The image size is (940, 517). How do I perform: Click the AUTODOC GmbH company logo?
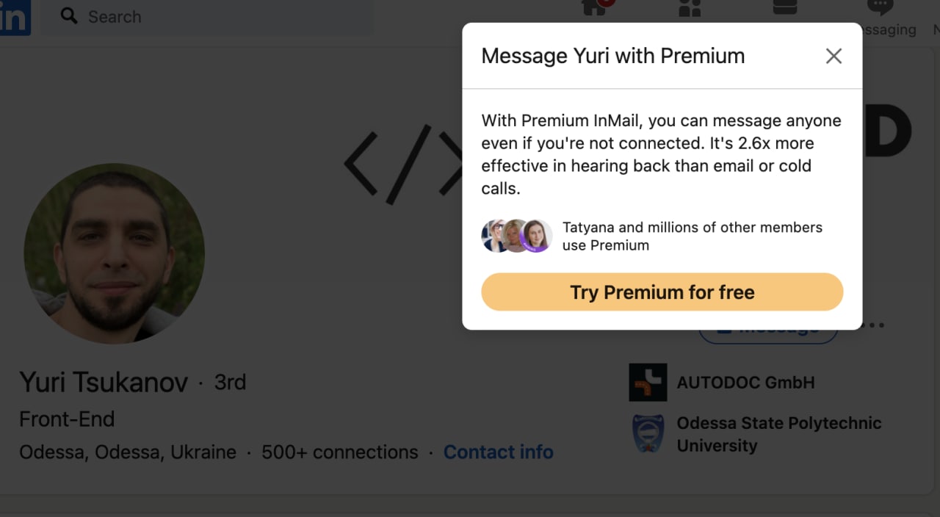(x=648, y=382)
